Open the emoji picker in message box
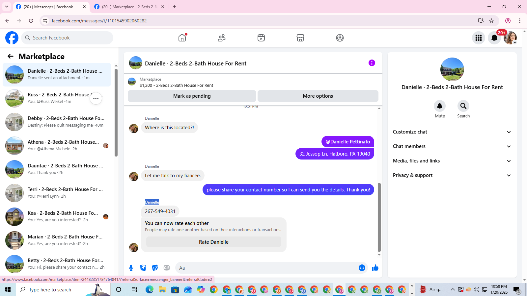 [362, 268]
